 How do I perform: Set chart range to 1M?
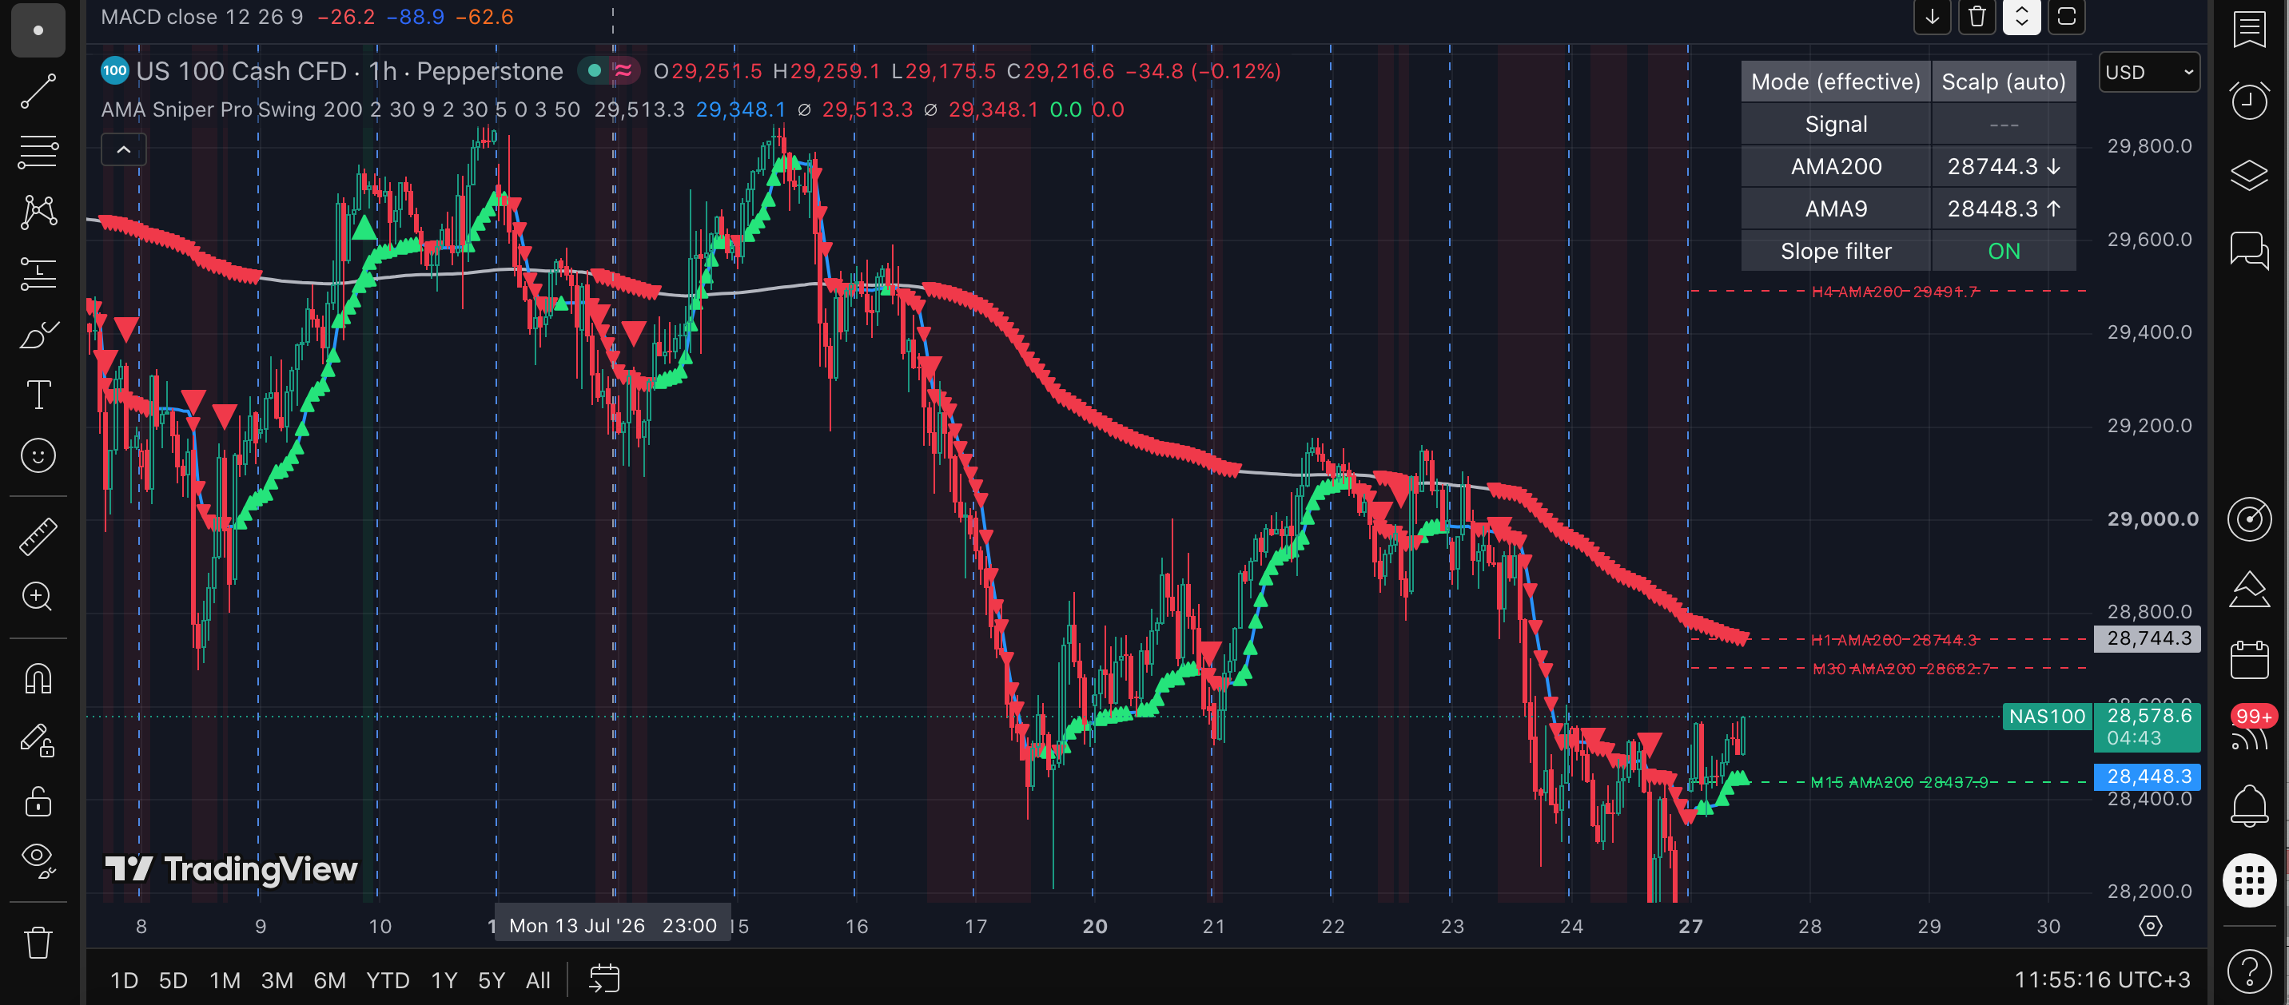225,980
